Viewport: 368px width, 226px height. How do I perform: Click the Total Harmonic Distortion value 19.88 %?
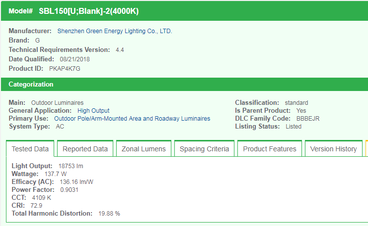[x=109, y=214]
